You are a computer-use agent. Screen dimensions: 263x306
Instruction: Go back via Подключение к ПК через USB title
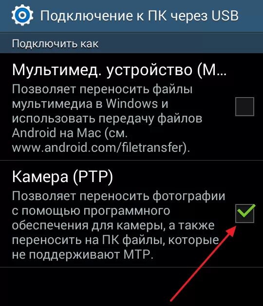pyautogui.click(x=139, y=16)
